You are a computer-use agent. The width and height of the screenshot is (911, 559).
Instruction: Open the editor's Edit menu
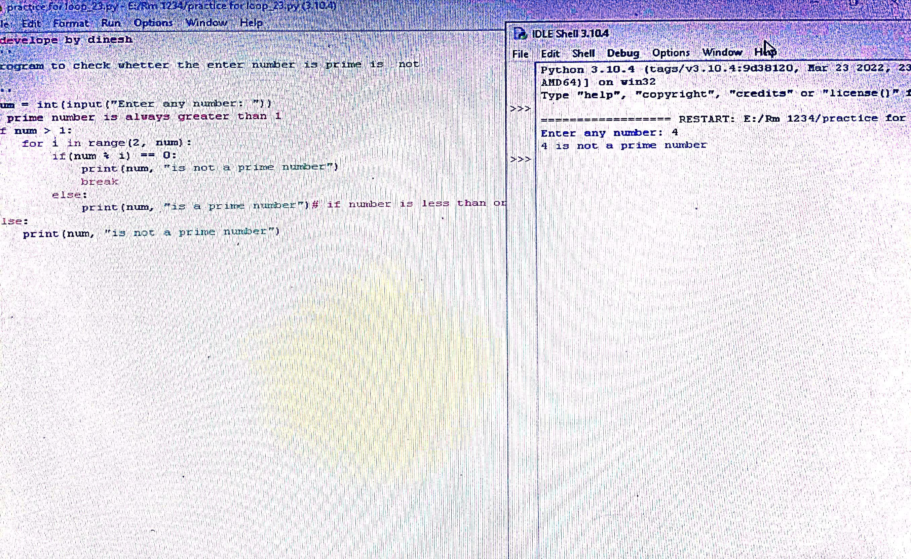click(x=31, y=24)
